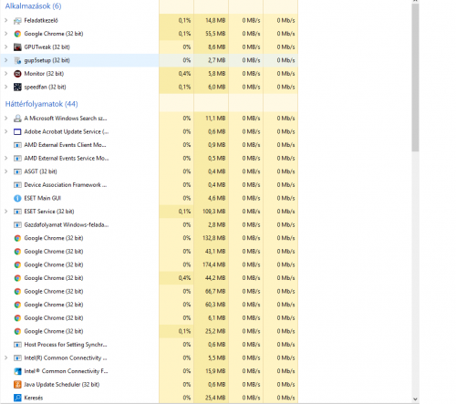Click the Host Process for Setting Synchr icon
The width and height of the screenshot is (456, 404).
point(17,345)
